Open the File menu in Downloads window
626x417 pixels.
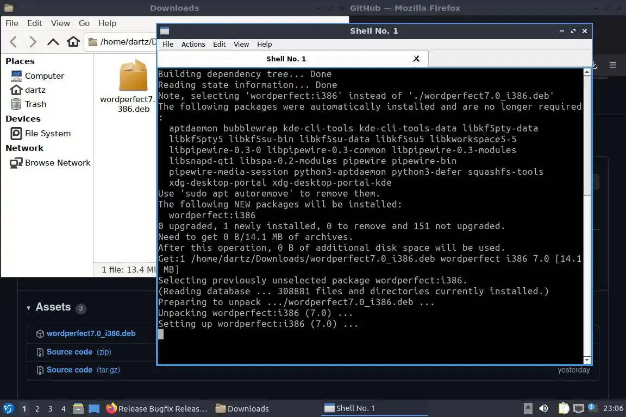point(12,23)
